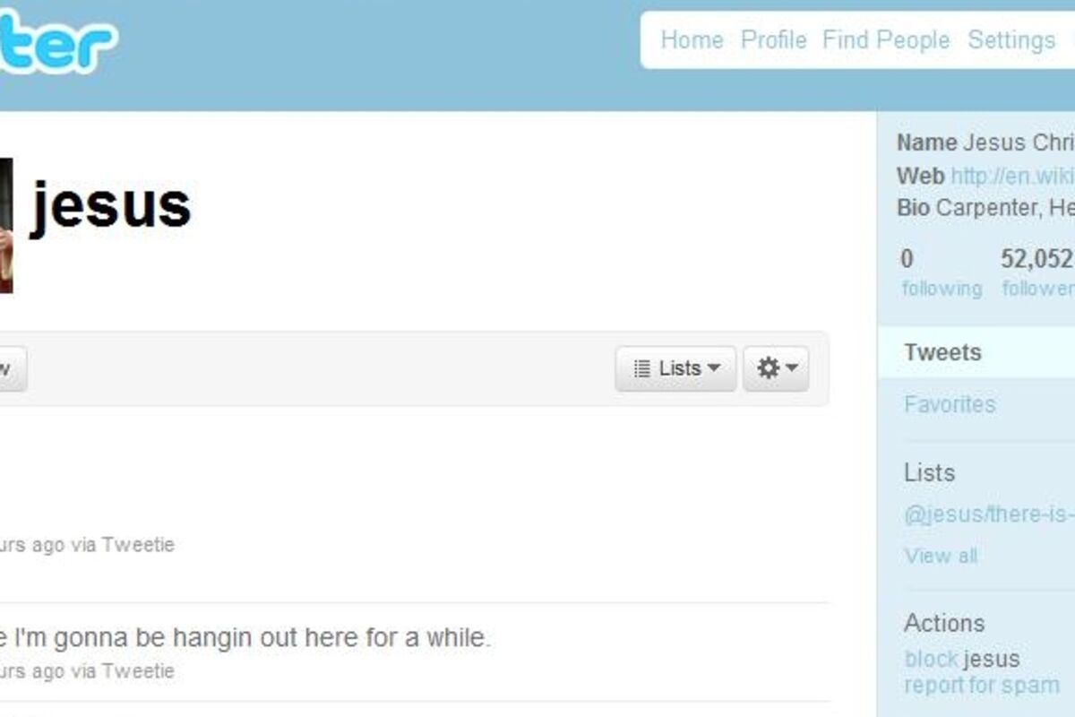This screenshot has width=1075, height=717.
Task: Click block jesus action
Action: click(x=962, y=660)
